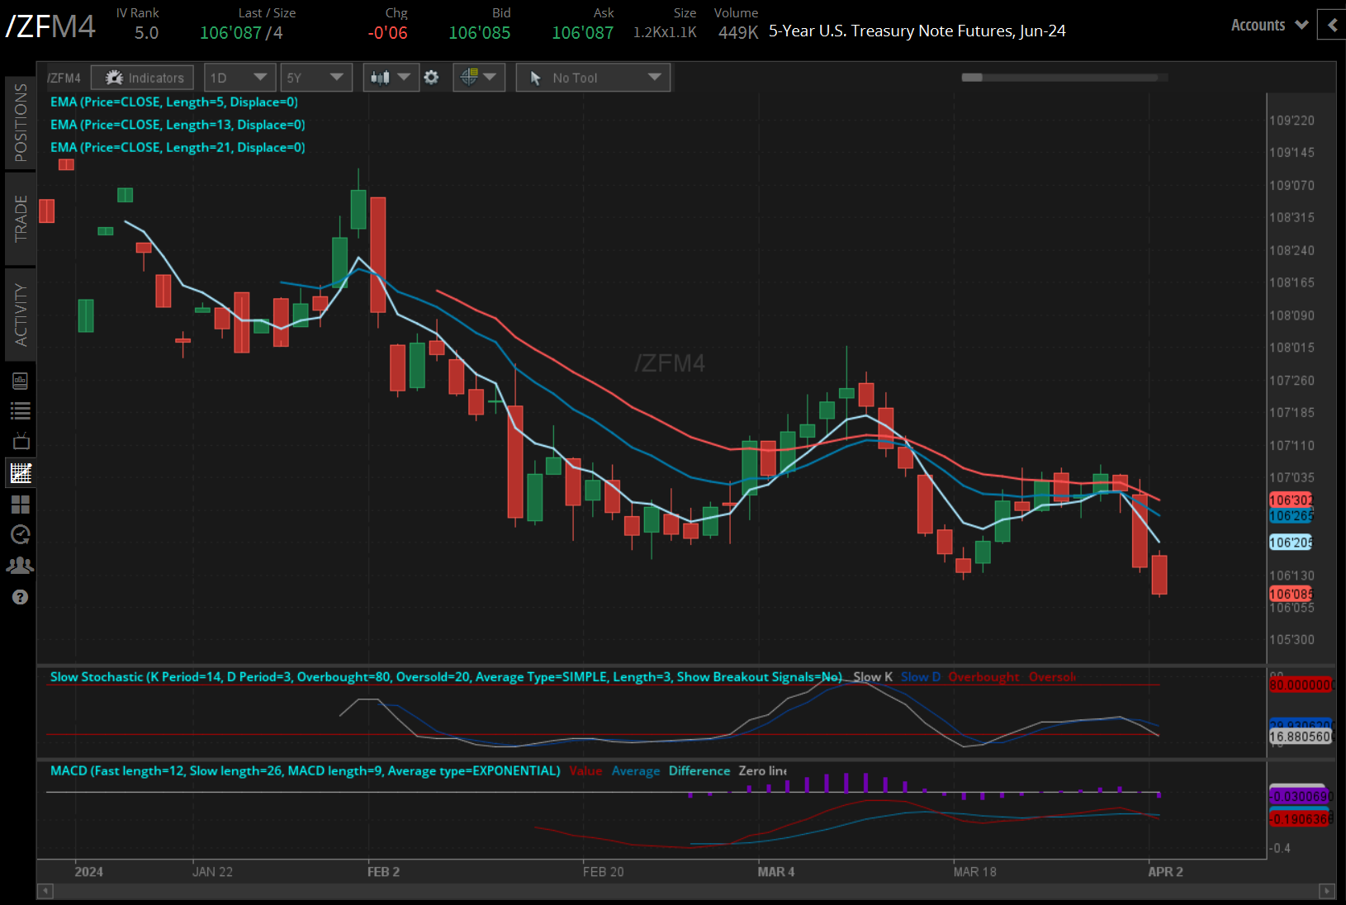Open the people community sidebar icon
1346x905 pixels.
coord(21,566)
